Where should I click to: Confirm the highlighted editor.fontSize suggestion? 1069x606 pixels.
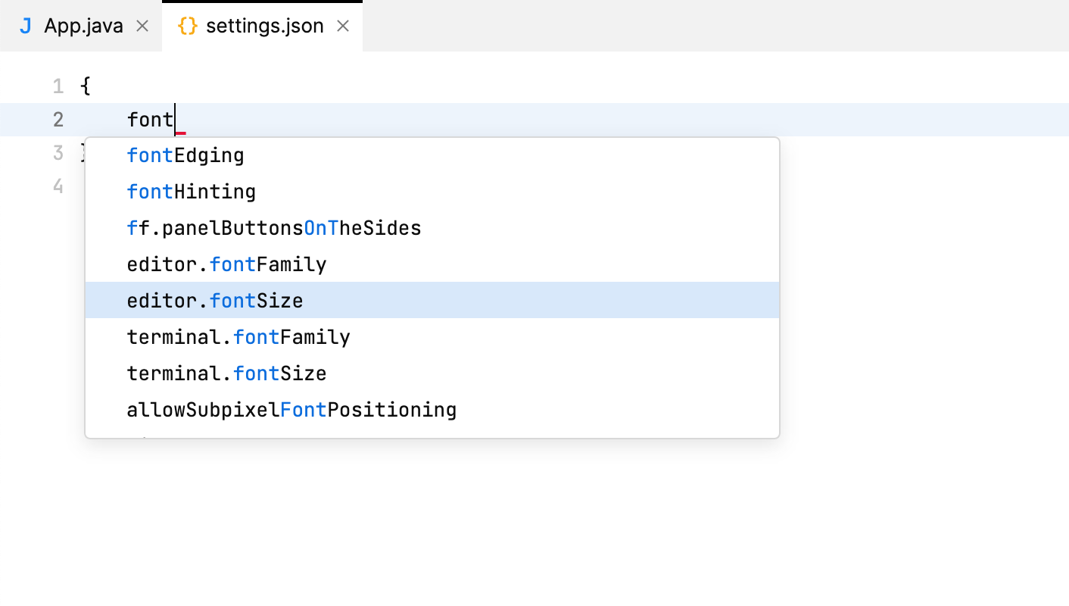click(214, 300)
